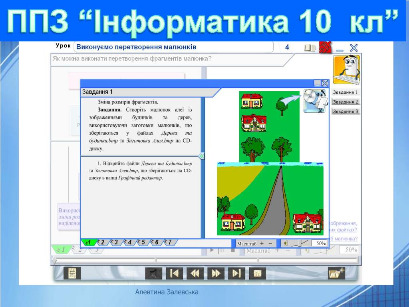Image resolution: width=409 pixels, height=307 pixels.
Task: Click the lesson progress bar at bottom
Action: point(206,260)
